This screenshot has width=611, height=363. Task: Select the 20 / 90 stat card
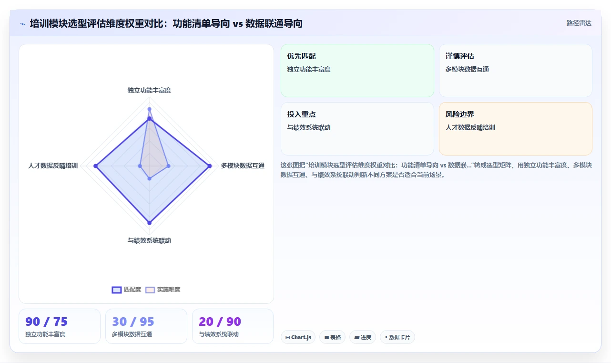[x=233, y=326]
